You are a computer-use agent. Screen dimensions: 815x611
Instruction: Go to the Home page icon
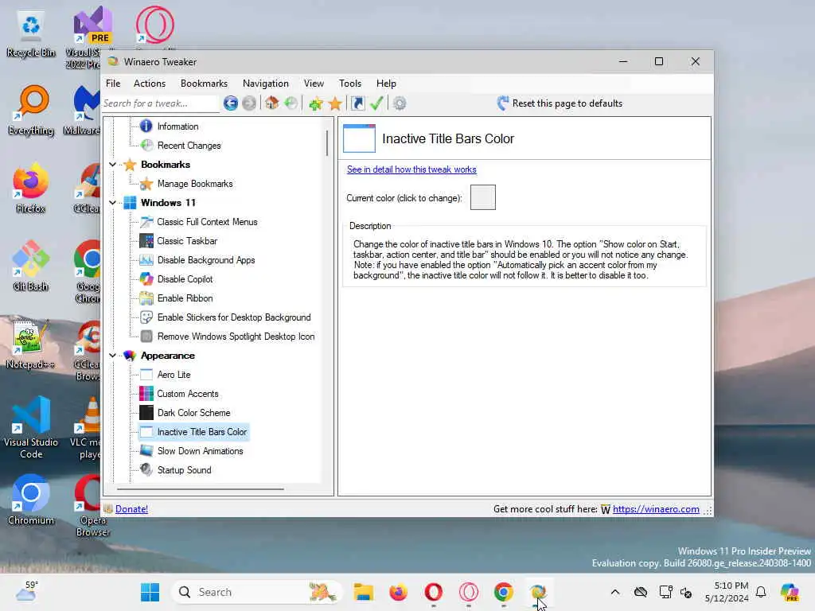pos(271,103)
